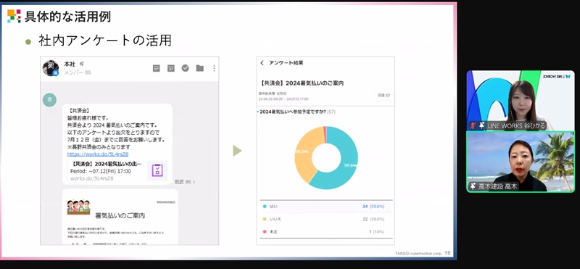Click the sender's round teal avatar
This screenshot has width=580, height=269.
pyautogui.click(x=49, y=100)
